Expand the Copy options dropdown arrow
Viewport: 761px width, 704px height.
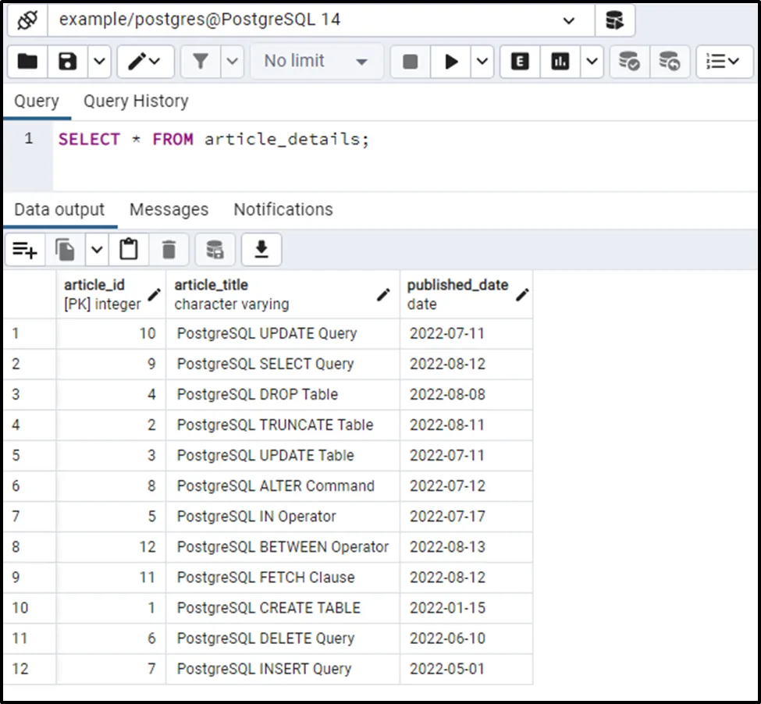click(97, 250)
